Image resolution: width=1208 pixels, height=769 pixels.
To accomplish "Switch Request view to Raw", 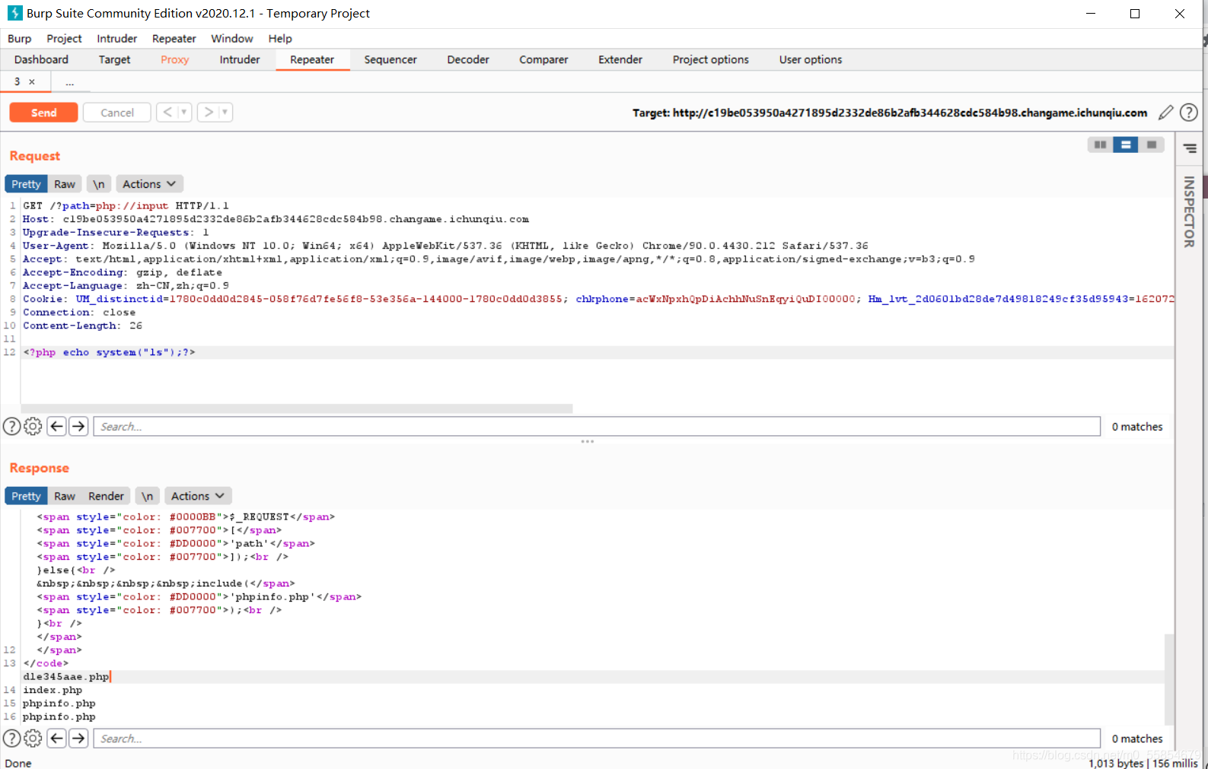I will (x=65, y=184).
